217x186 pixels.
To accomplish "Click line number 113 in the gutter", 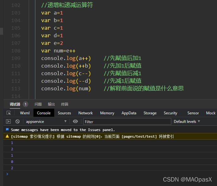I will [x=16, y=88].
